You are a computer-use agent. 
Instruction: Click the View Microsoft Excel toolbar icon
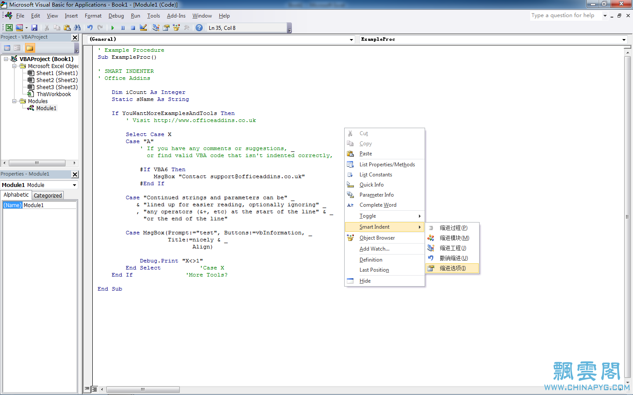click(x=9, y=28)
